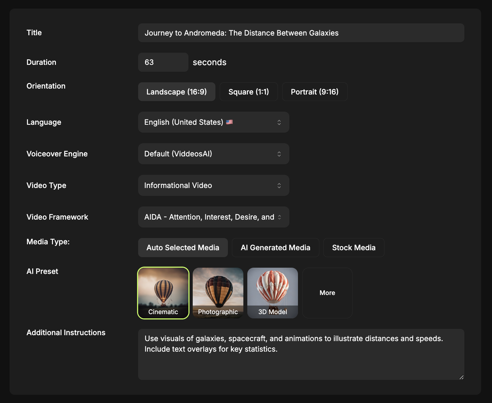The width and height of the screenshot is (492, 403).
Task: Click the 'Video Type' label
Action: [x=46, y=185]
